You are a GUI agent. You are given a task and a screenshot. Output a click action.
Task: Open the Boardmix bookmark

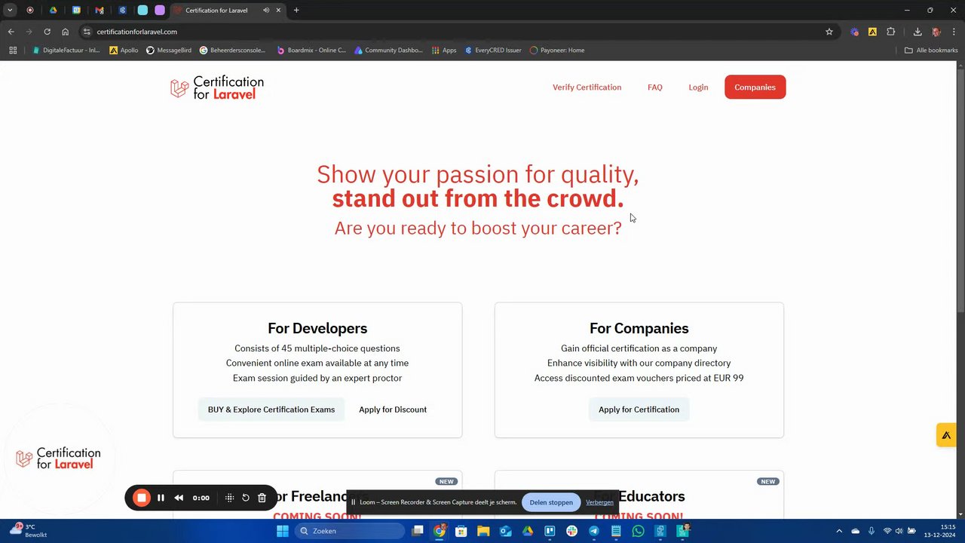coord(311,51)
